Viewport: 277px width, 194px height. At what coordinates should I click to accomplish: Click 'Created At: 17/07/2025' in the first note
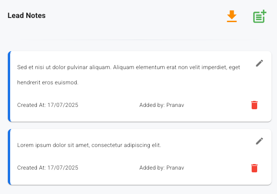(x=48, y=105)
